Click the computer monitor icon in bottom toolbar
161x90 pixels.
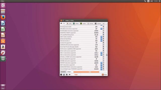click(x=67, y=74)
